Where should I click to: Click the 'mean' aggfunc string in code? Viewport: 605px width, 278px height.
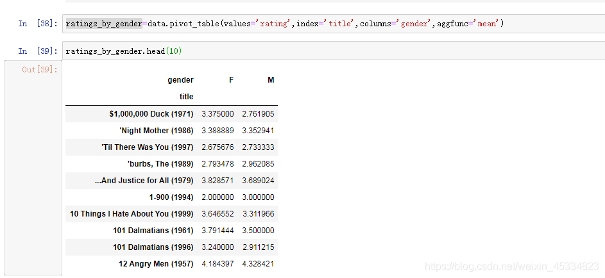(487, 24)
